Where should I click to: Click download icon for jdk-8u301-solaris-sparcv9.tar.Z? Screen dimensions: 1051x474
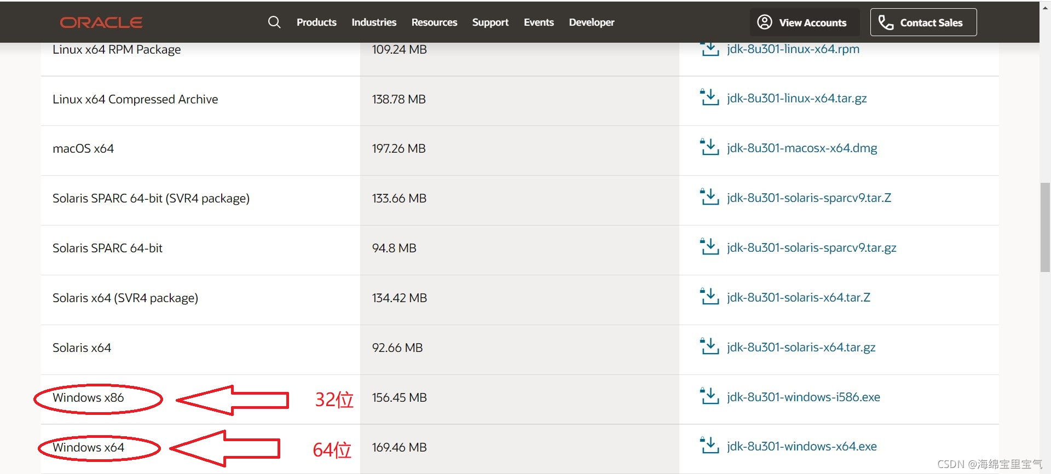(x=709, y=197)
